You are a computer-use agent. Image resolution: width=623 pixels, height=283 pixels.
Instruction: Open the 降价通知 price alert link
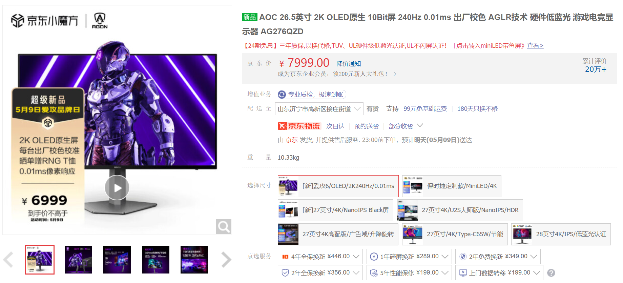349,64
